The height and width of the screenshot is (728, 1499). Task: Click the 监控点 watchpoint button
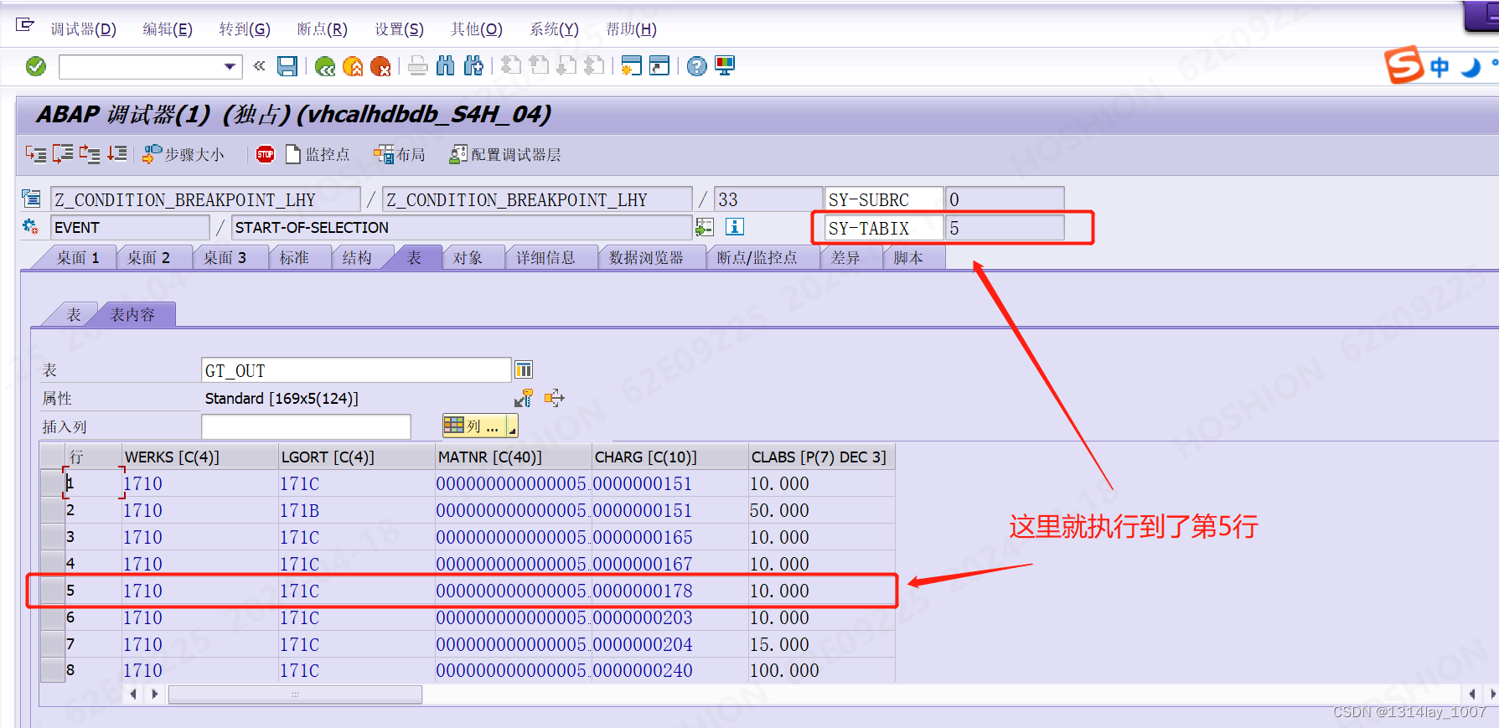click(318, 154)
